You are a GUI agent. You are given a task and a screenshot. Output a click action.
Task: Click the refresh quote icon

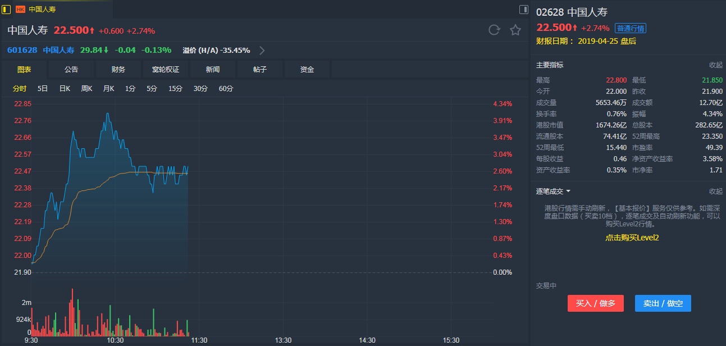coord(494,30)
